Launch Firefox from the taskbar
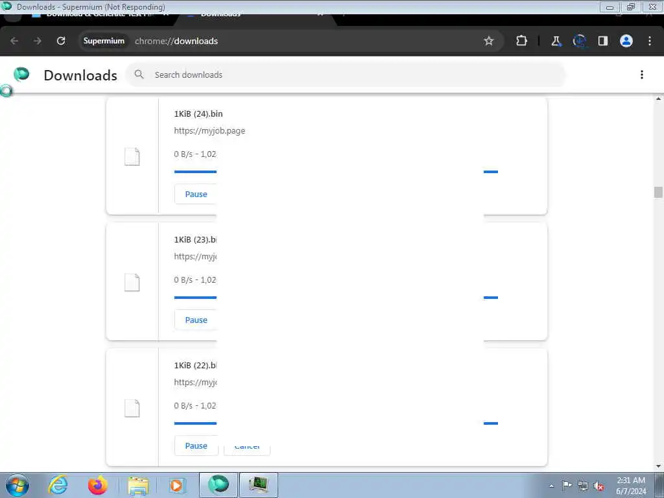The image size is (664, 498). [x=98, y=485]
